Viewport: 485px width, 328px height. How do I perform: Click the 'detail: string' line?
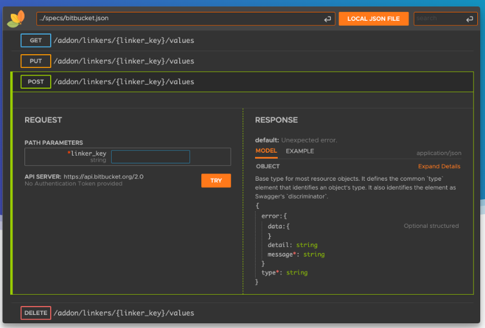tap(292, 245)
